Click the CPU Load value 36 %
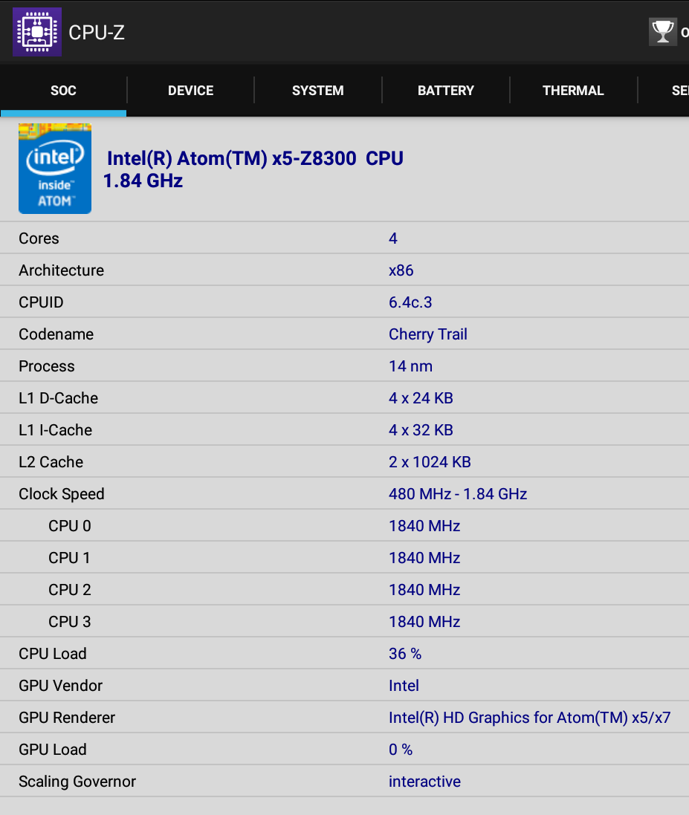 click(x=405, y=654)
